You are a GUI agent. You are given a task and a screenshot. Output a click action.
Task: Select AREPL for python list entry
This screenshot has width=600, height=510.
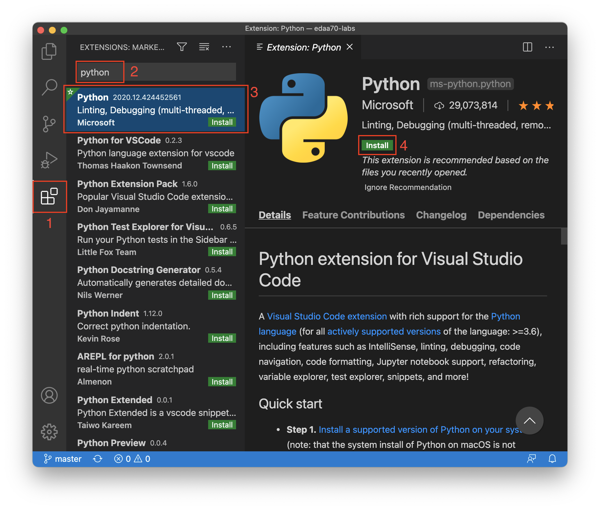click(x=156, y=369)
